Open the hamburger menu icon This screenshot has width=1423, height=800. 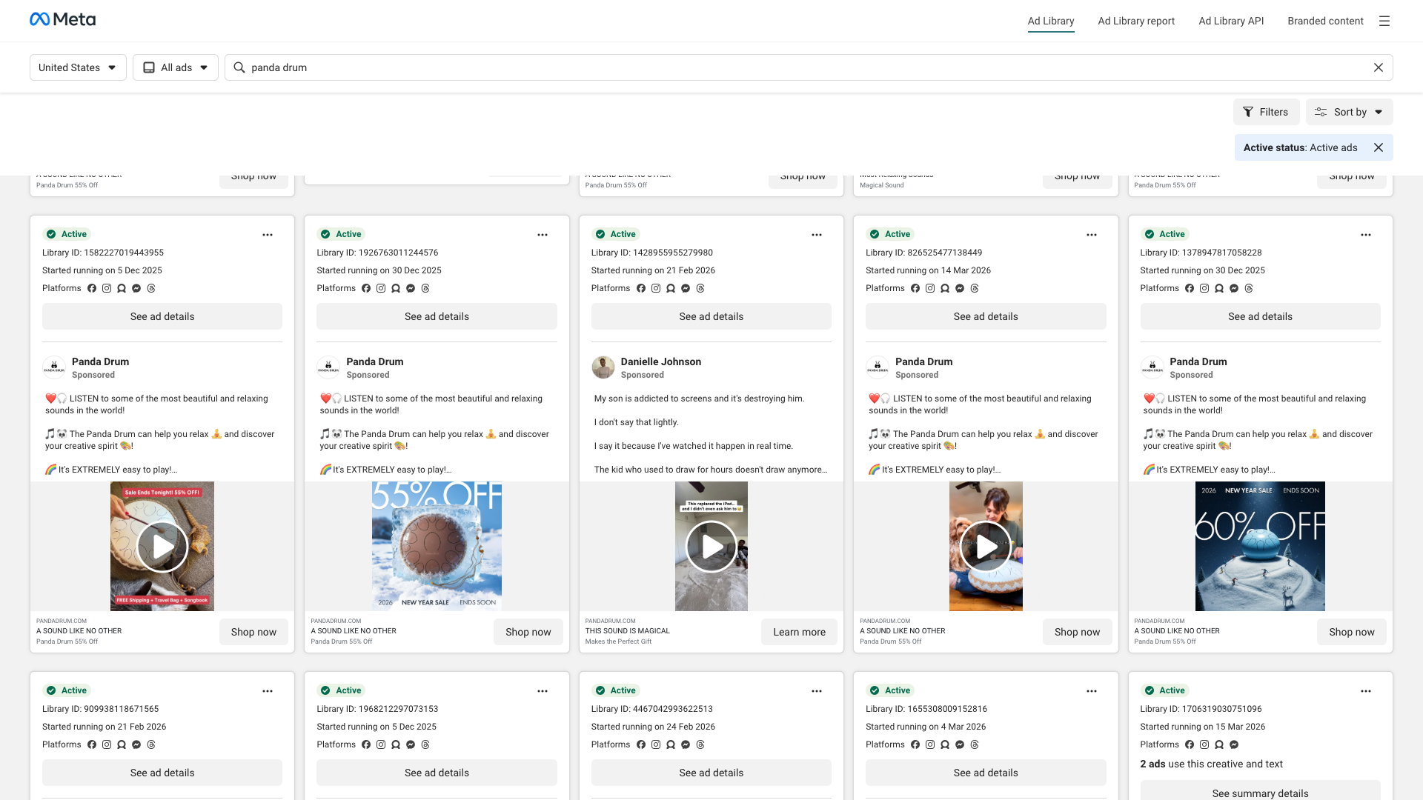[1384, 21]
